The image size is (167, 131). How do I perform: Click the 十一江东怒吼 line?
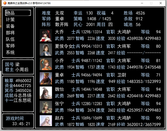[18, 100]
